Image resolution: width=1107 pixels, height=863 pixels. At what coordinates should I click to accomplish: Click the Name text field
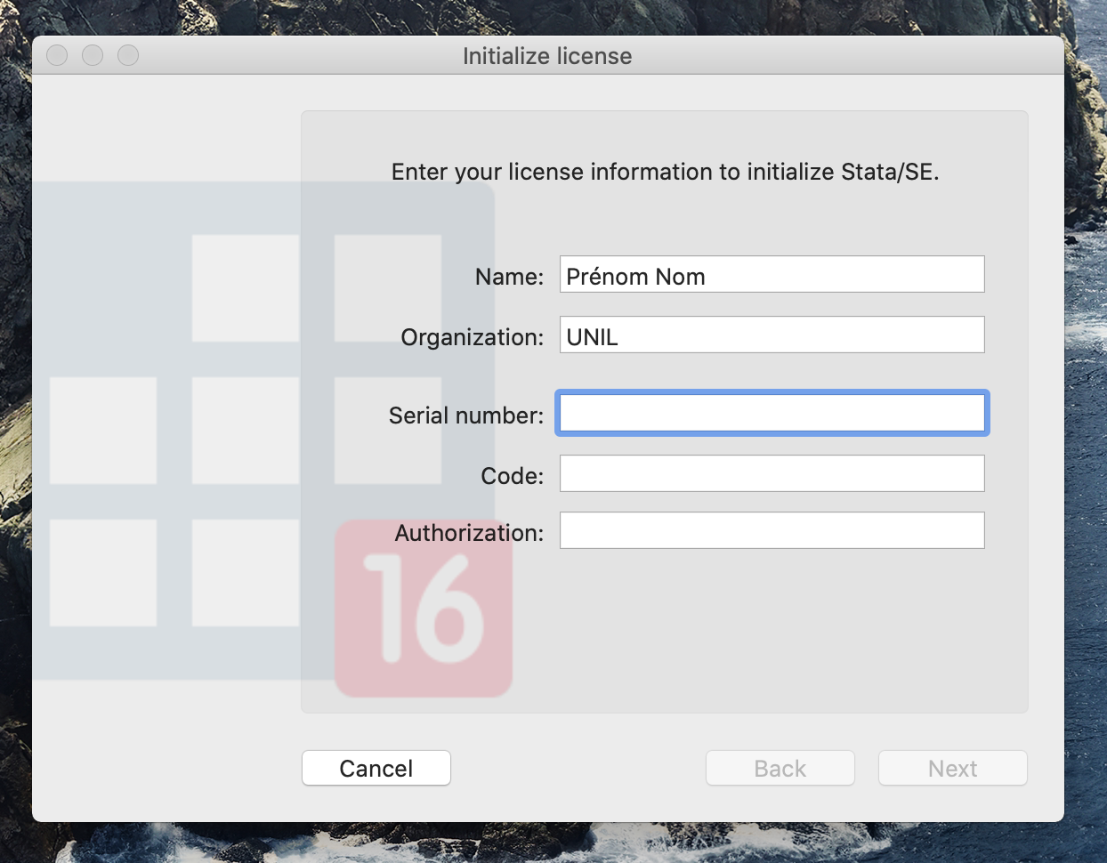click(x=772, y=275)
